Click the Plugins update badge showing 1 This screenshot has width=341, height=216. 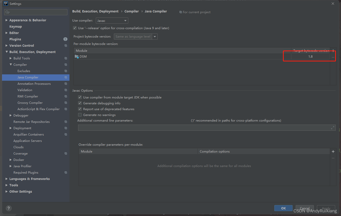click(65, 39)
